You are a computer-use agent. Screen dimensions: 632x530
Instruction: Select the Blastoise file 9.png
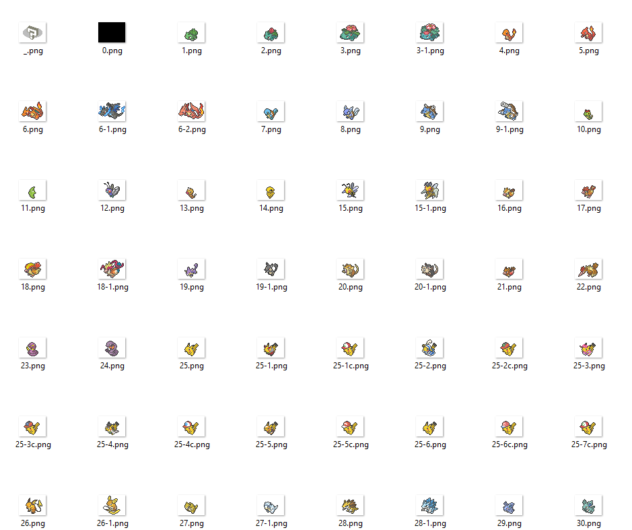click(x=429, y=110)
